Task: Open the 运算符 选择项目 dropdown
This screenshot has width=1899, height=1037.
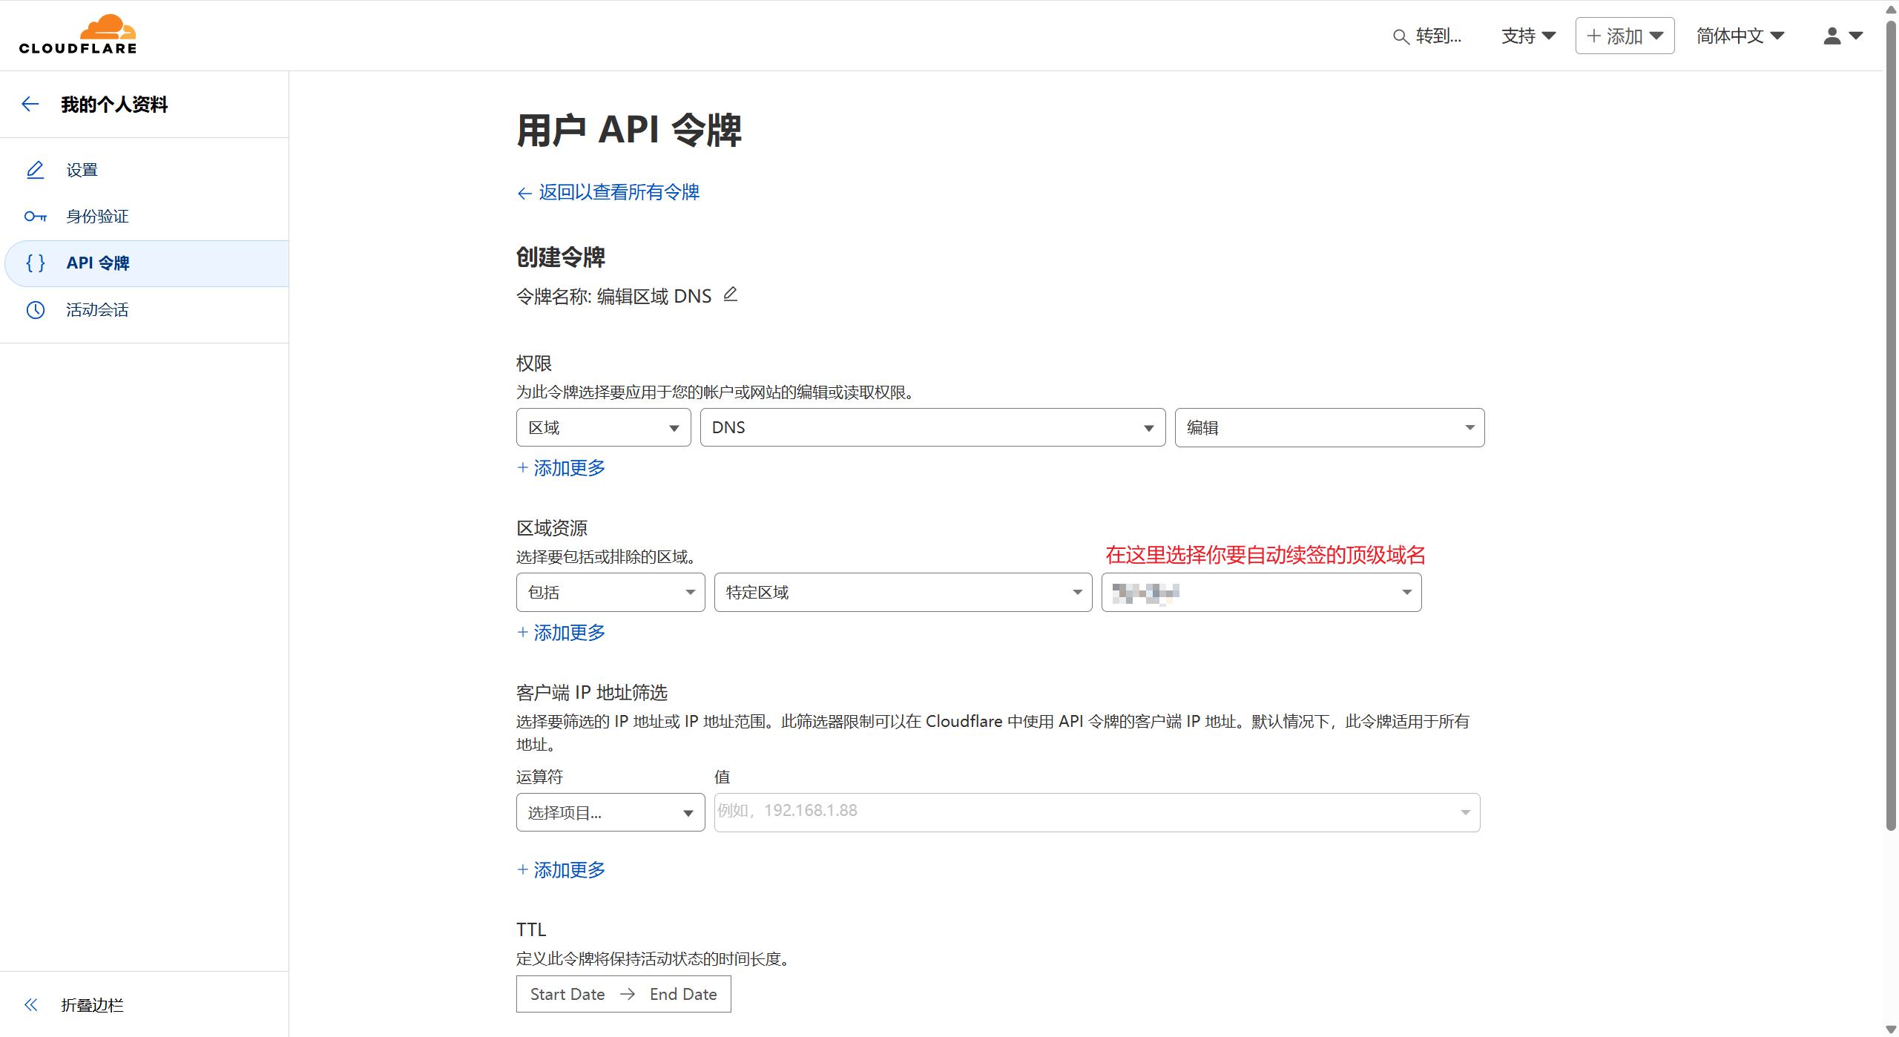Action: tap(610, 812)
